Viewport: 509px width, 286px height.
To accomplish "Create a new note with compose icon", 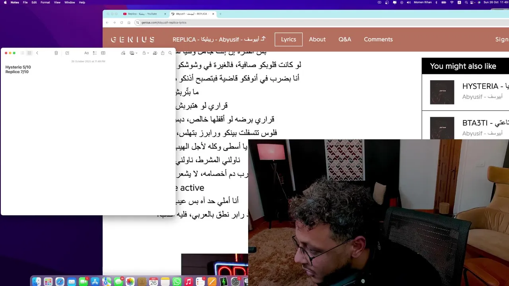I will pyautogui.click(x=67, y=53).
